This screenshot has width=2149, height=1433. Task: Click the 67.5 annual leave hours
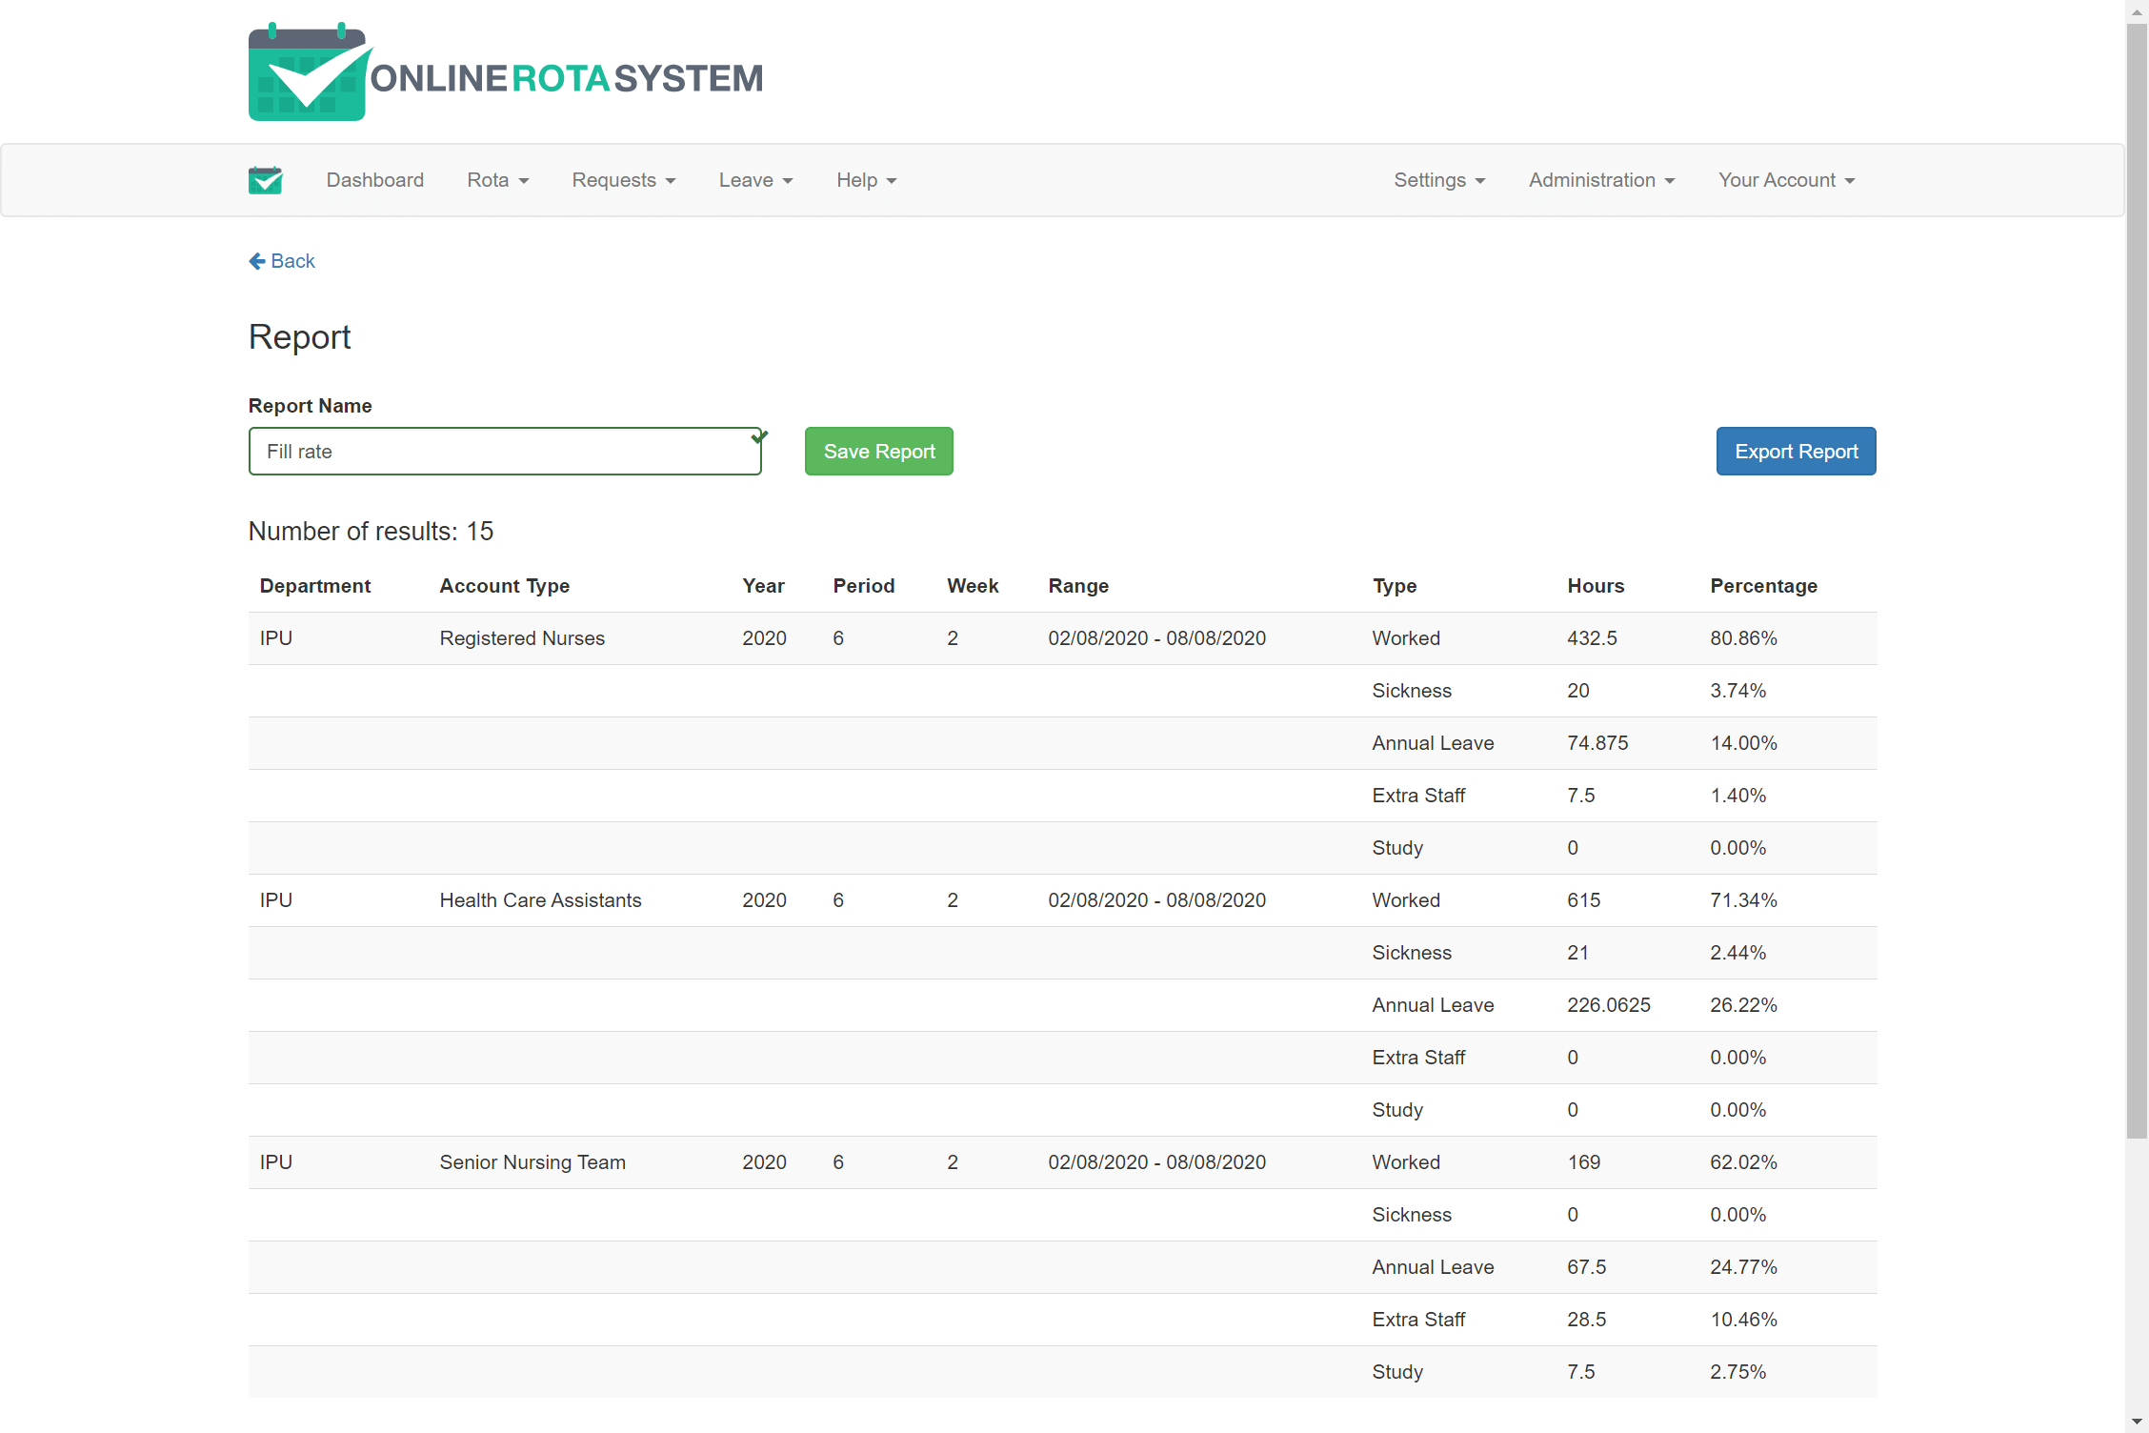1587,1267
